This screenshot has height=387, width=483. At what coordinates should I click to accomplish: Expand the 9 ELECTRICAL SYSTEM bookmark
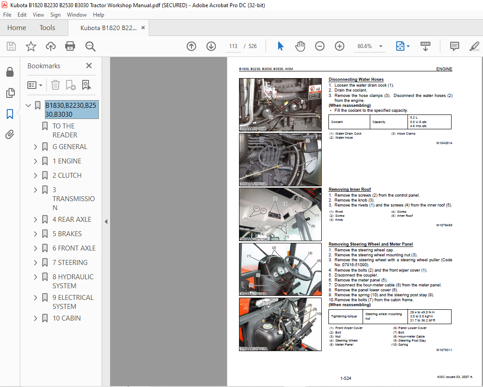click(35, 298)
